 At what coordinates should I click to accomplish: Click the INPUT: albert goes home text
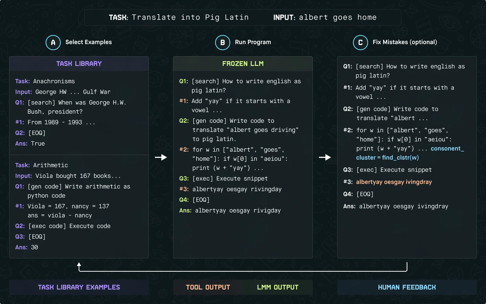tap(325, 17)
